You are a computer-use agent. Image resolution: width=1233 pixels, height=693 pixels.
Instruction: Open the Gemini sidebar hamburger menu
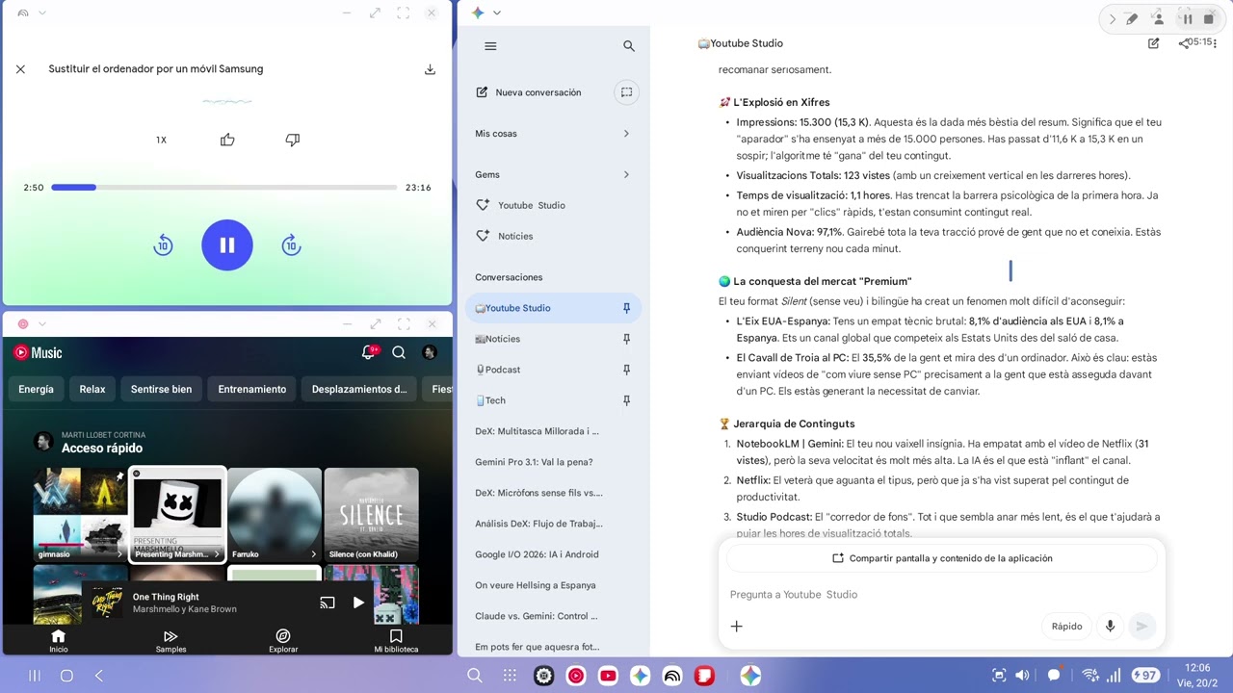pyautogui.click(x=490, y=46)
